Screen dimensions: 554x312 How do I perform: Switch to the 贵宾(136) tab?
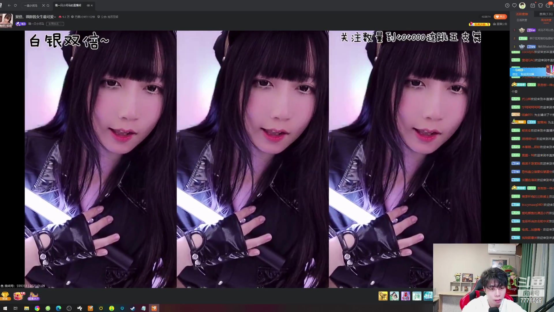tap(546, 14)
